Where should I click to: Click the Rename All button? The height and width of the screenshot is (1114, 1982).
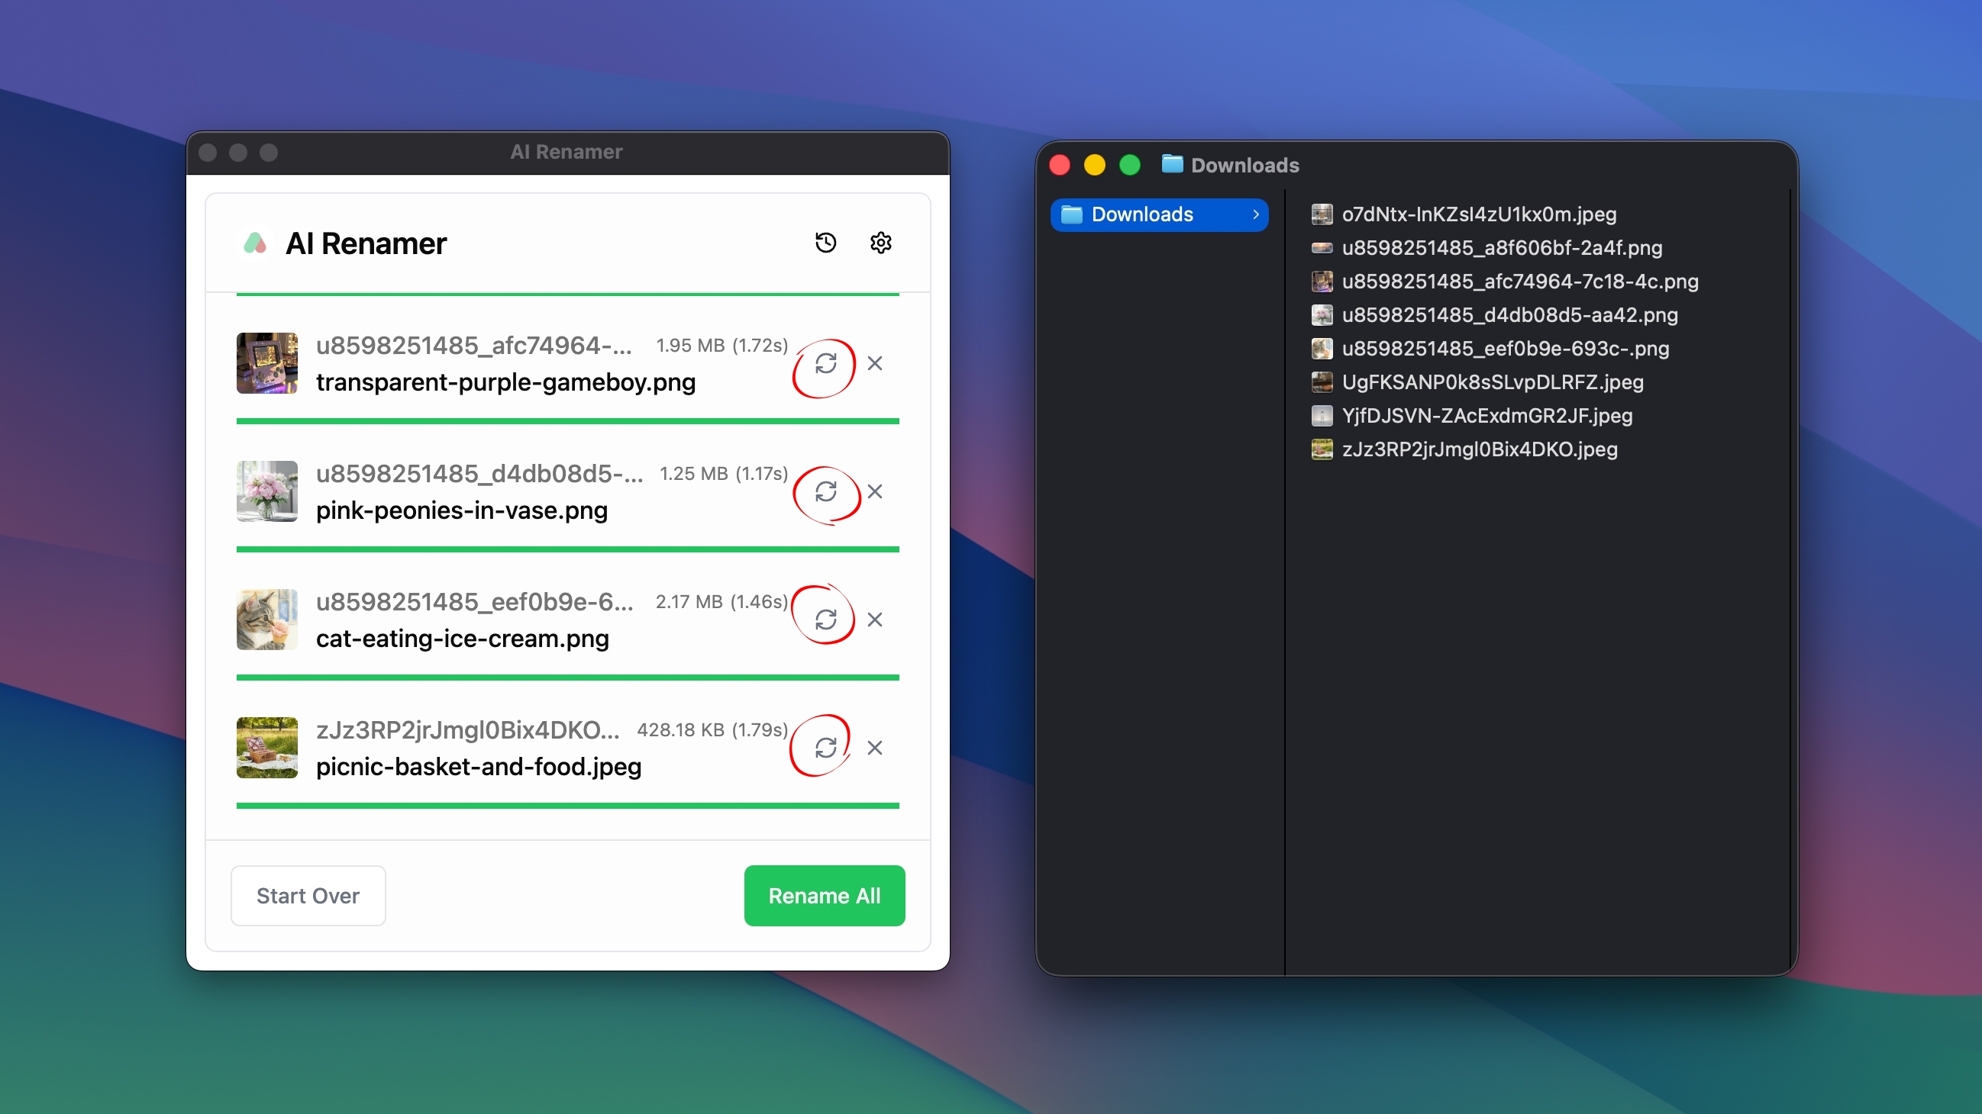[824, 896]
